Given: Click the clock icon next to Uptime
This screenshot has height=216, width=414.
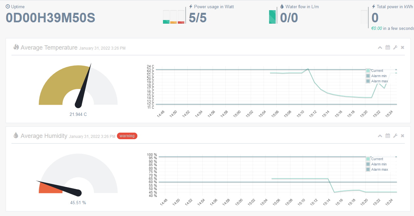Looking at the screenshot, I should (x=8, y=7).
